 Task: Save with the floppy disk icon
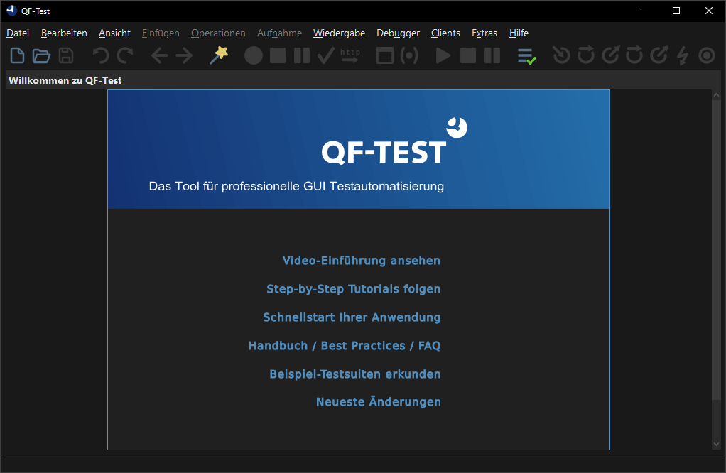[66, 55]
